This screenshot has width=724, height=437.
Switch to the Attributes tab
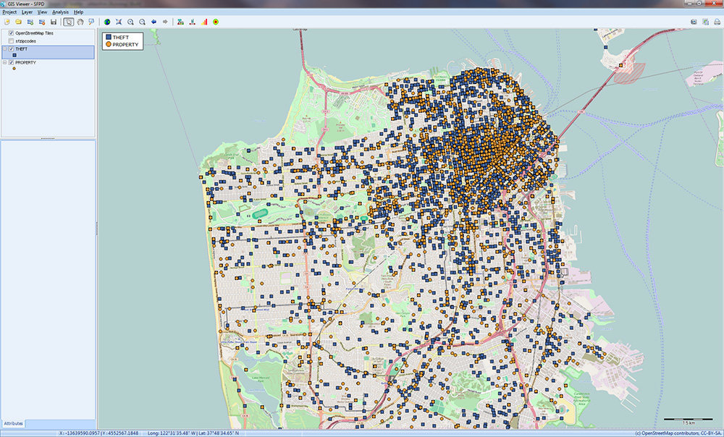pyautogui.click(x=13, y=423)
